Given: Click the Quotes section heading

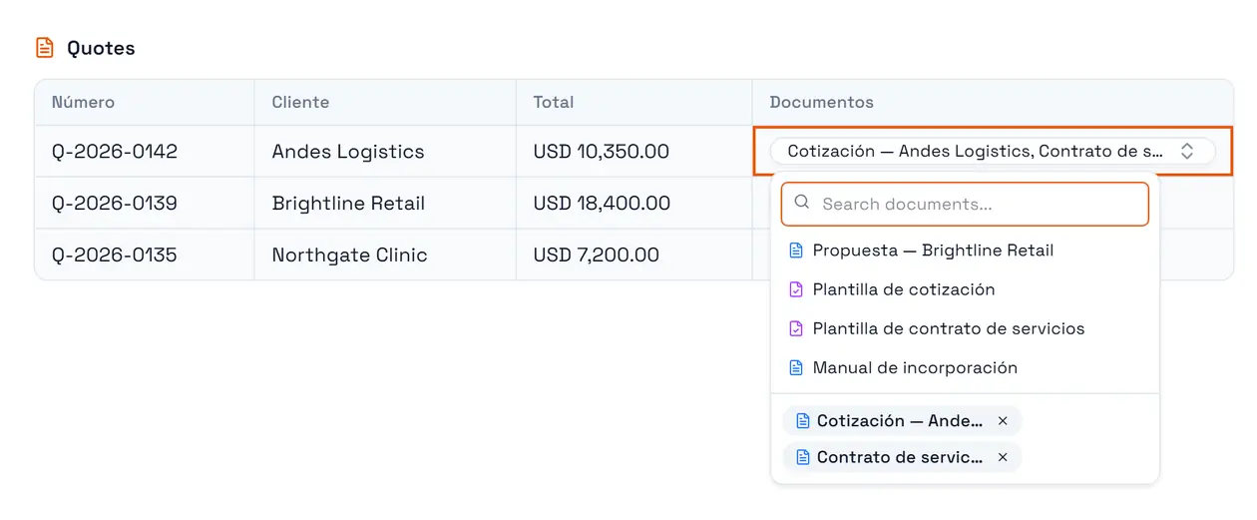Looking at the screenshot, I should [101, 48].
